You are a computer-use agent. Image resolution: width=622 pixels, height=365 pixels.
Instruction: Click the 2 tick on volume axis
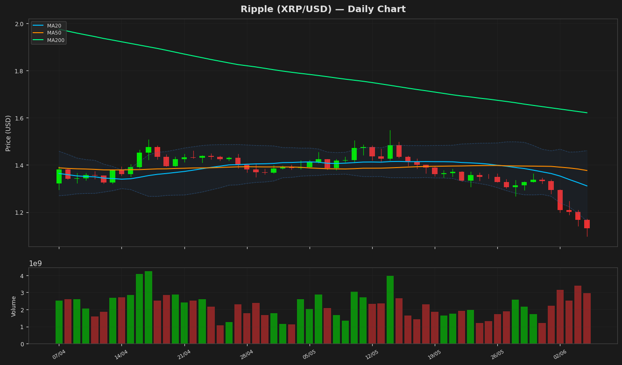(22, 310)
